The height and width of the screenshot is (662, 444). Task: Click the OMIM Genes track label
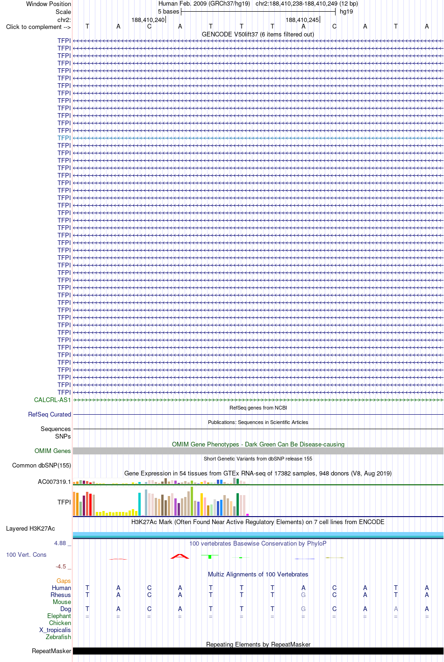point(53,451)
